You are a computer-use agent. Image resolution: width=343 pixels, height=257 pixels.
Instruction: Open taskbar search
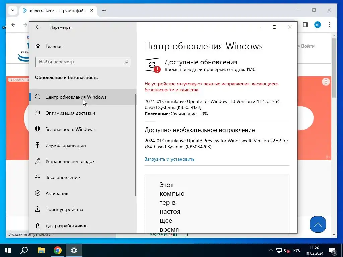(x=24, y=250)
